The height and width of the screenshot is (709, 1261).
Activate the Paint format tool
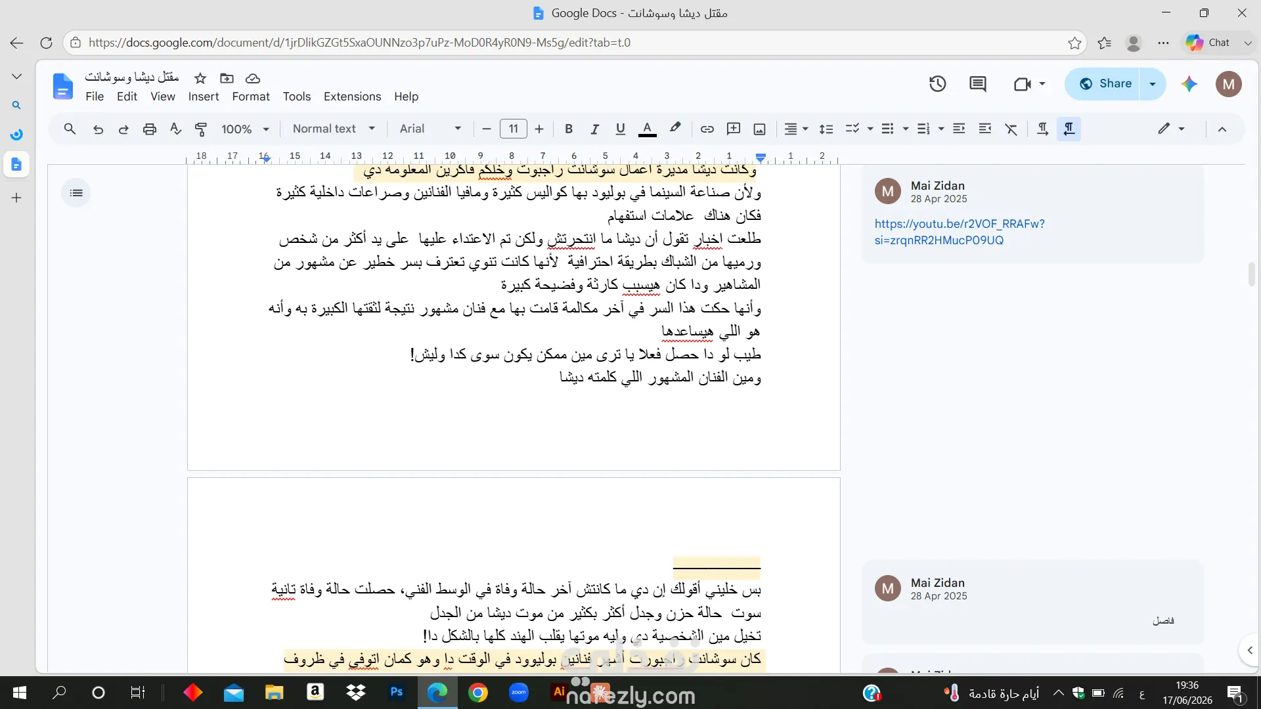[201, 129]
